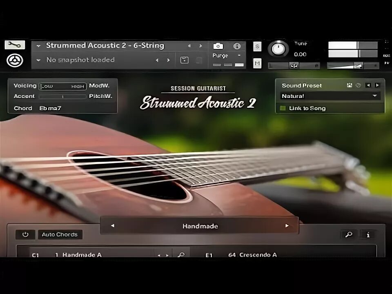Click the 'No snapshot loaded' text
The image size is (392, 294).
coord(80,60)
